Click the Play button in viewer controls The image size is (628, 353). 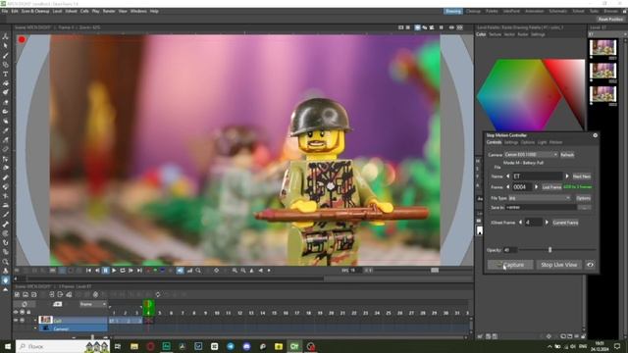tap(114, 271)
